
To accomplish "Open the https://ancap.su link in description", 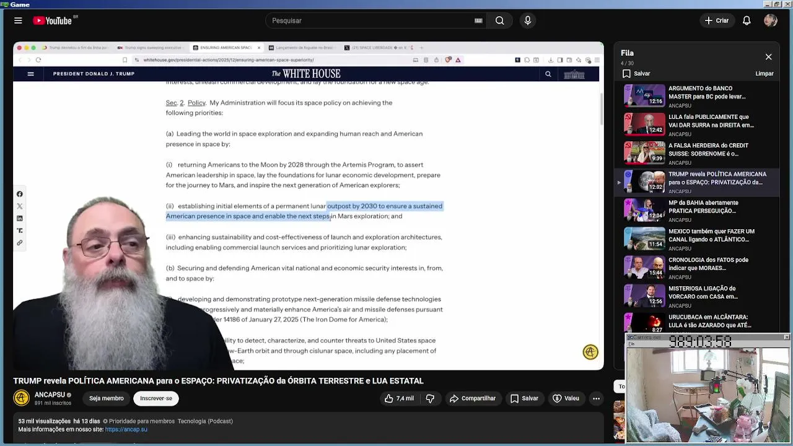I will click(x=126, y=429).
